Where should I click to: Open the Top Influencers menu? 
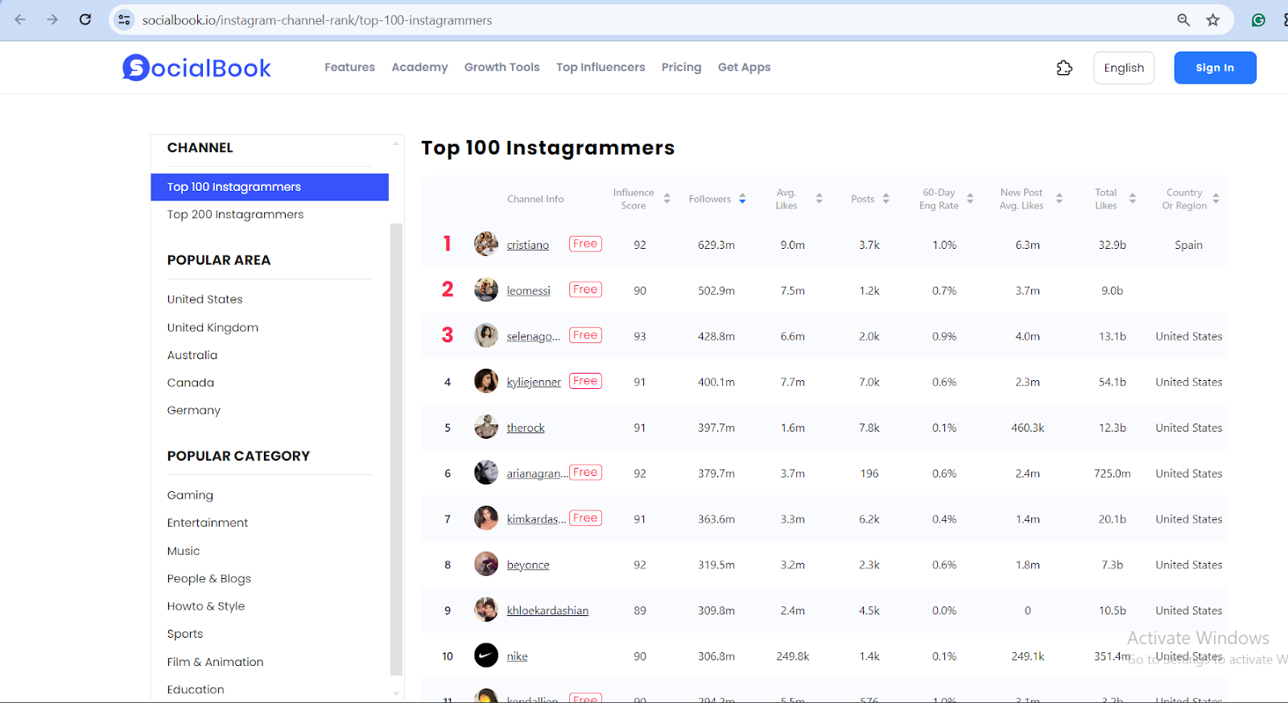601,68
